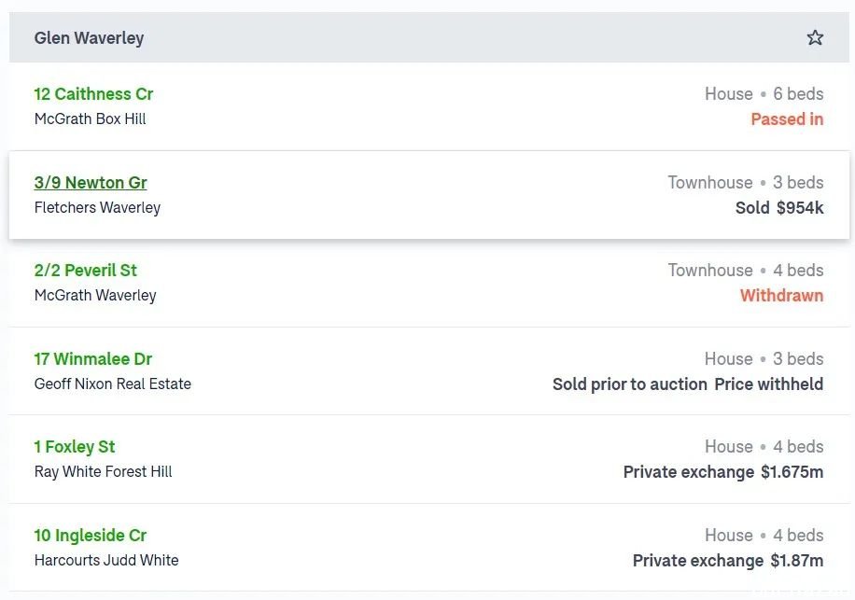855x600 pixels.
Task: Click the Passed in result status
Action: click(787, 119)
